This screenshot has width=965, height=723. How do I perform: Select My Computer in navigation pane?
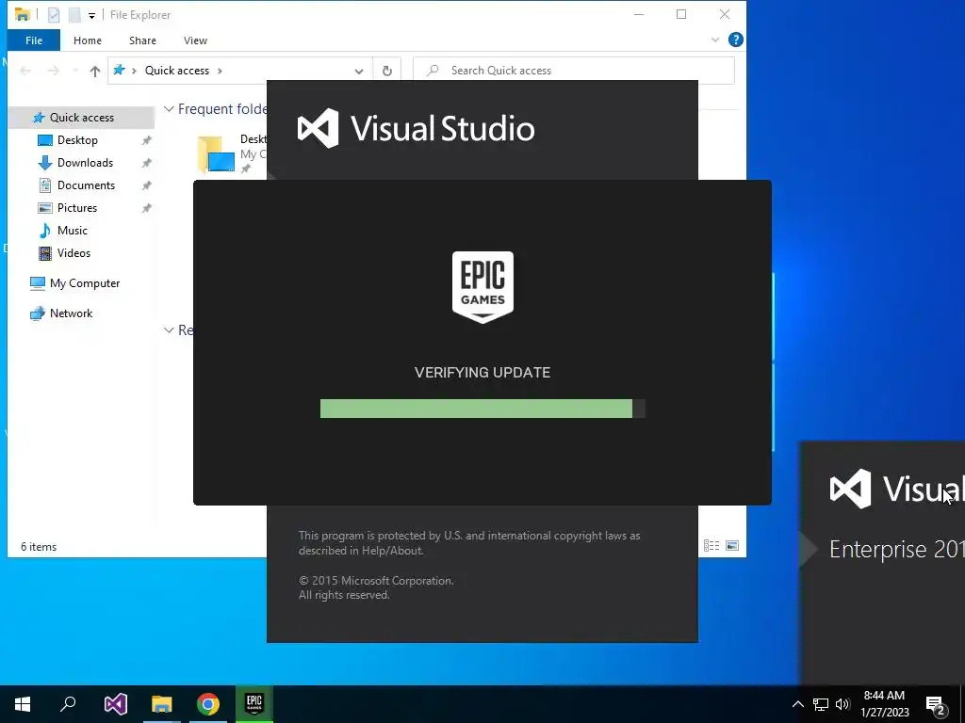coord(84,283)
